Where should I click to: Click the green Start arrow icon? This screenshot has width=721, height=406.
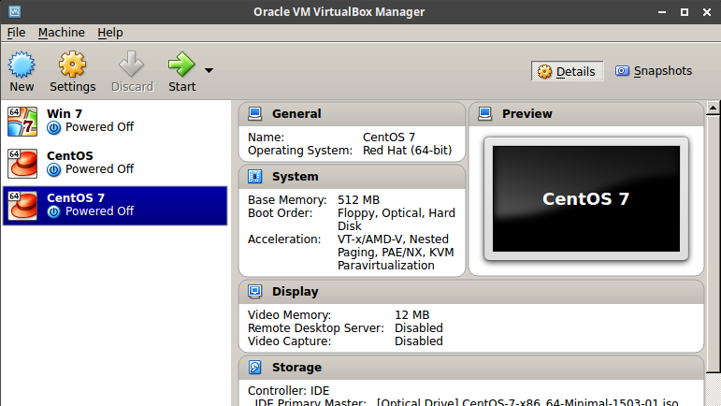181,65
